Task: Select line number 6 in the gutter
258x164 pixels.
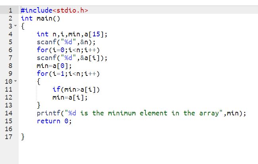Action: [10, 50]
